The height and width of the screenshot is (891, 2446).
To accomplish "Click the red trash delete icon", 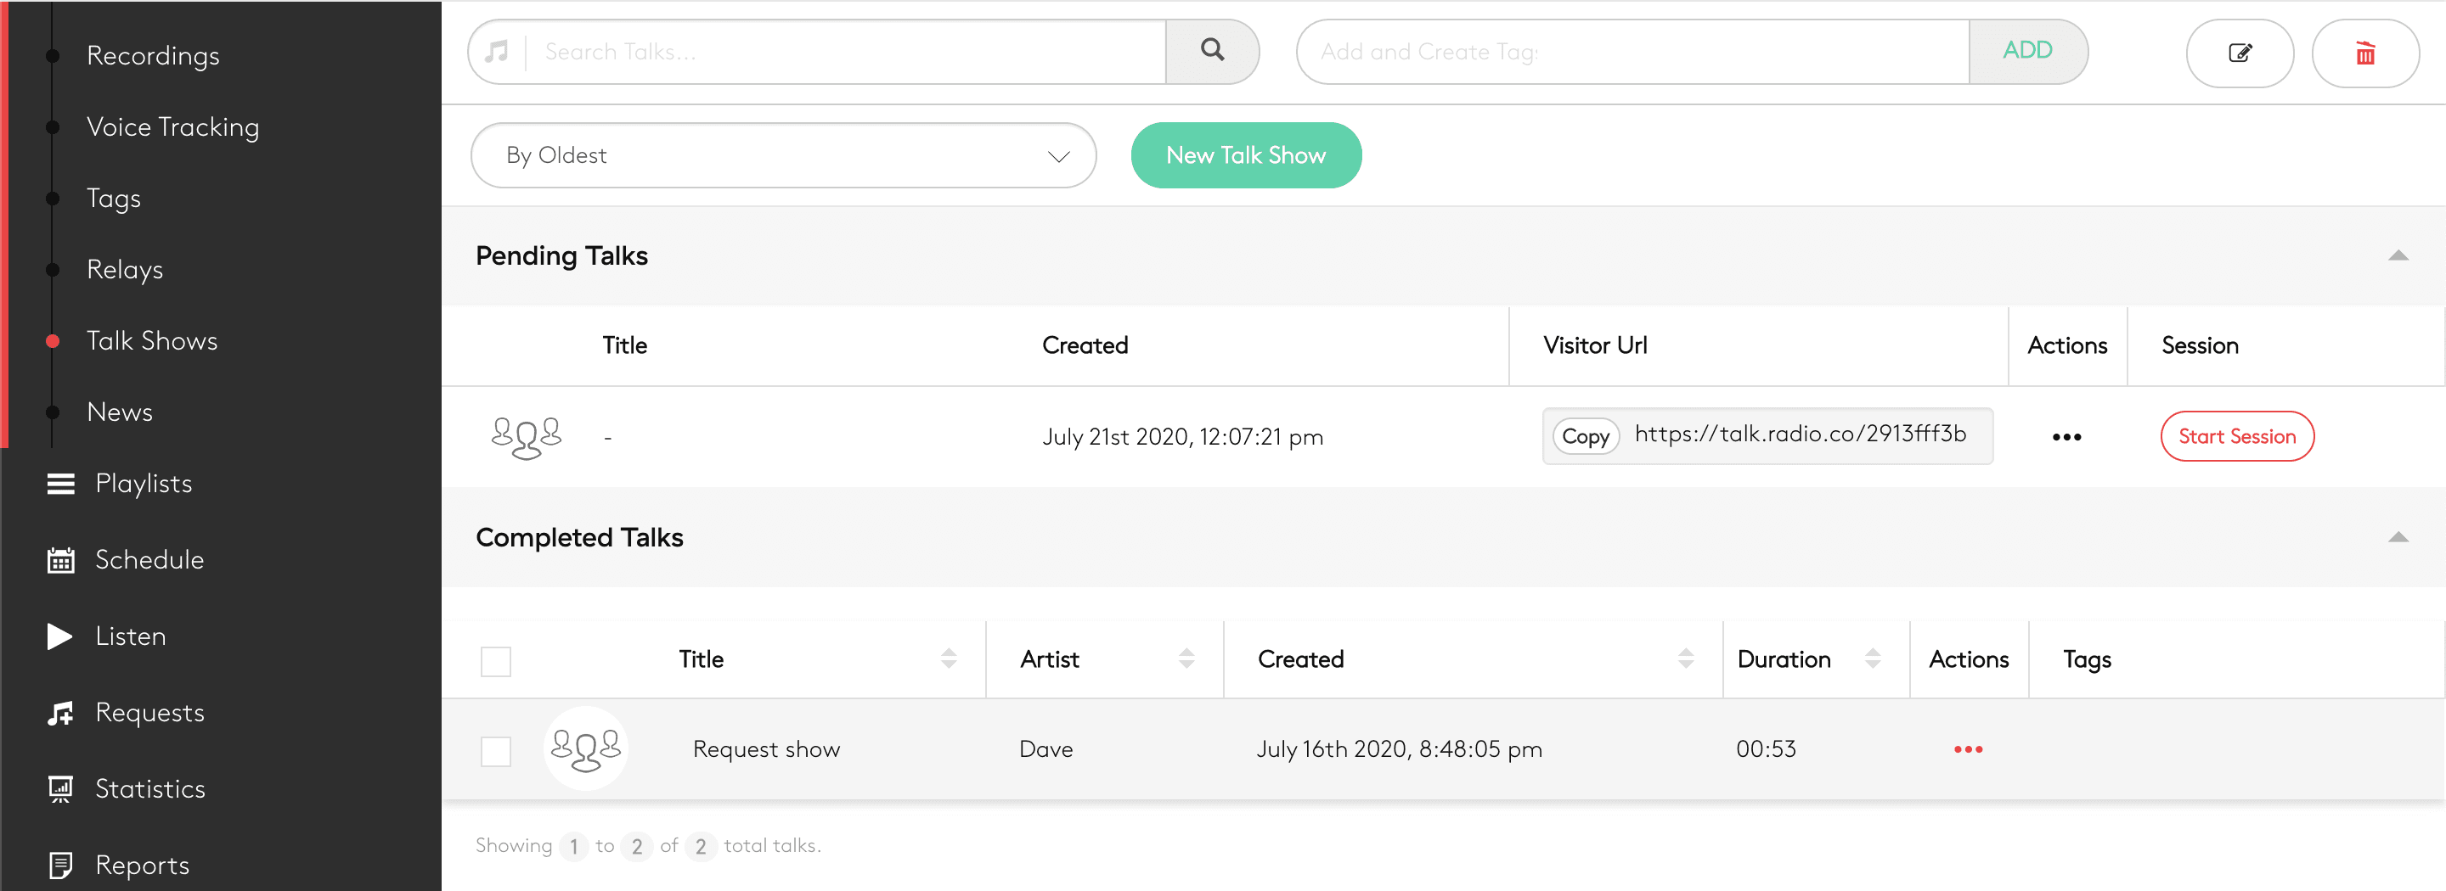I will tap(2364, 53).
